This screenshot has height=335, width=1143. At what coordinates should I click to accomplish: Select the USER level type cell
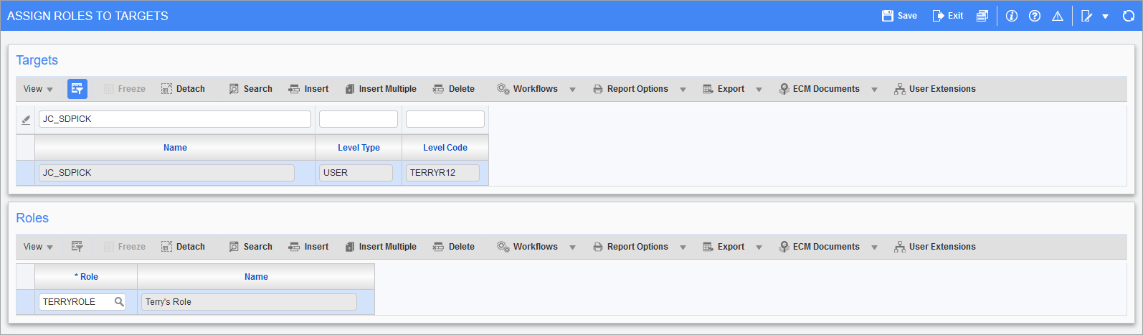click(x=356, y=173)
